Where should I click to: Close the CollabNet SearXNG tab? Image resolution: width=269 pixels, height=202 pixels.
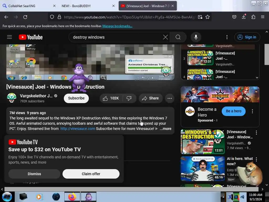click(x=54, y=6)
